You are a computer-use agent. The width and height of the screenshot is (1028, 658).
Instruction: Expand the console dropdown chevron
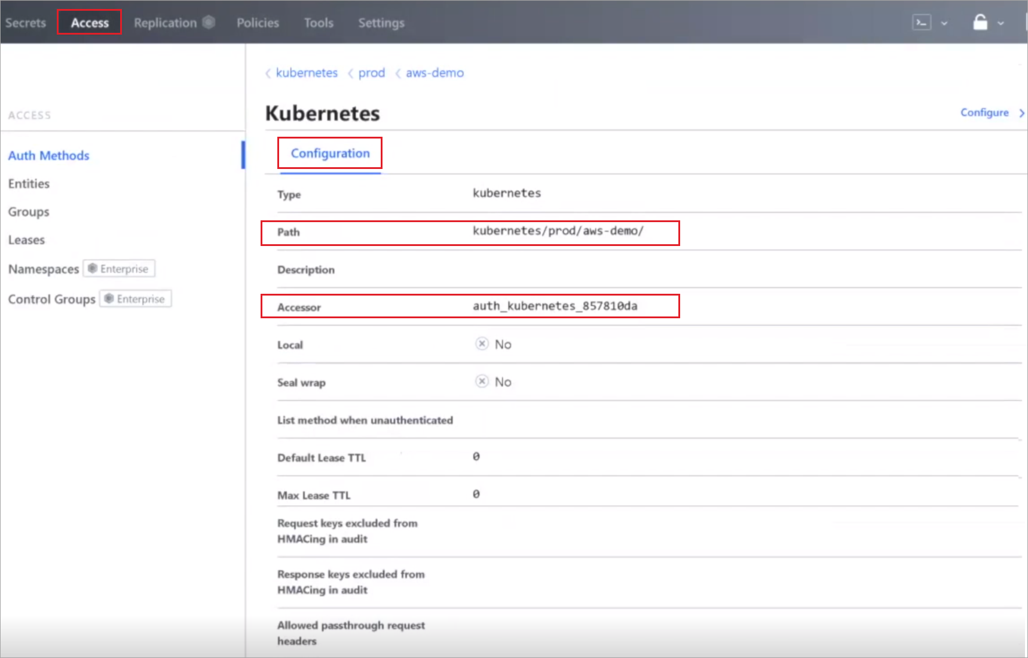944,23
